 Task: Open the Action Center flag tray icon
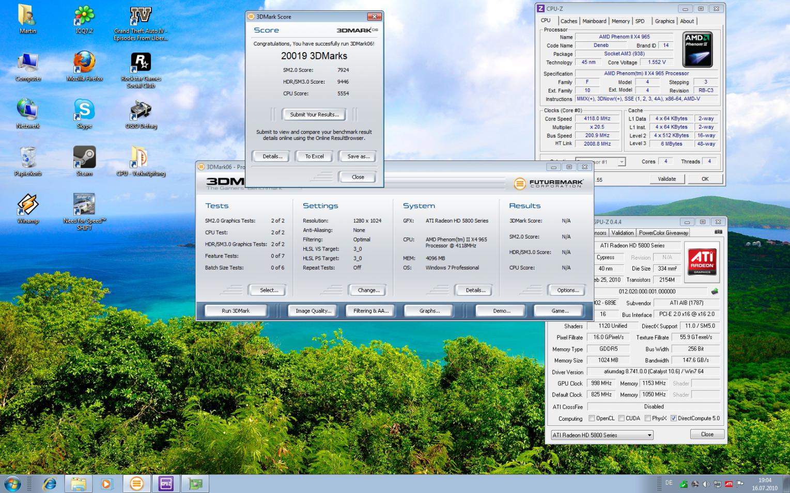point(740,484)
